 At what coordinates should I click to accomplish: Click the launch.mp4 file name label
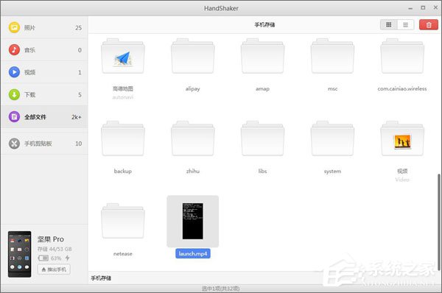[193, 253]
